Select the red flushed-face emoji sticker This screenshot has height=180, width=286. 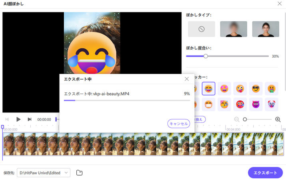point(240,104)
